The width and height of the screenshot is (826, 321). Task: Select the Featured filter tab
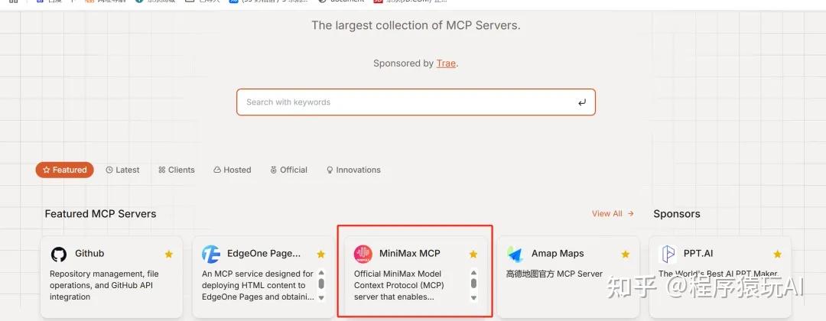click(x=65, y=170)
